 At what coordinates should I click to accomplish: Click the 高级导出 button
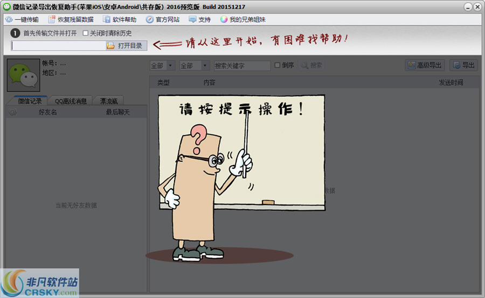pos(425,65)
